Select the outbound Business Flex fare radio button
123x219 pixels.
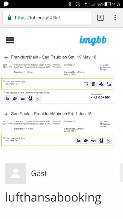point(4,81)
